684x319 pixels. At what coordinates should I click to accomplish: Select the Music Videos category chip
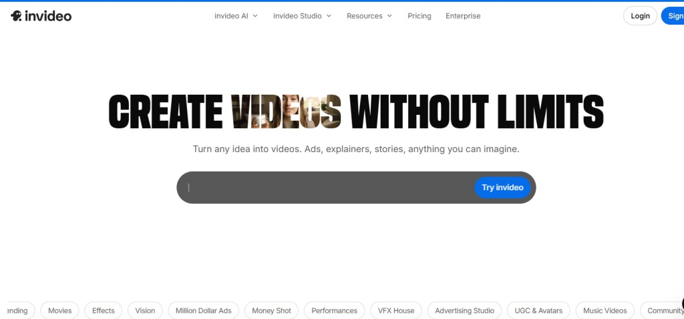tap(605, 311)
